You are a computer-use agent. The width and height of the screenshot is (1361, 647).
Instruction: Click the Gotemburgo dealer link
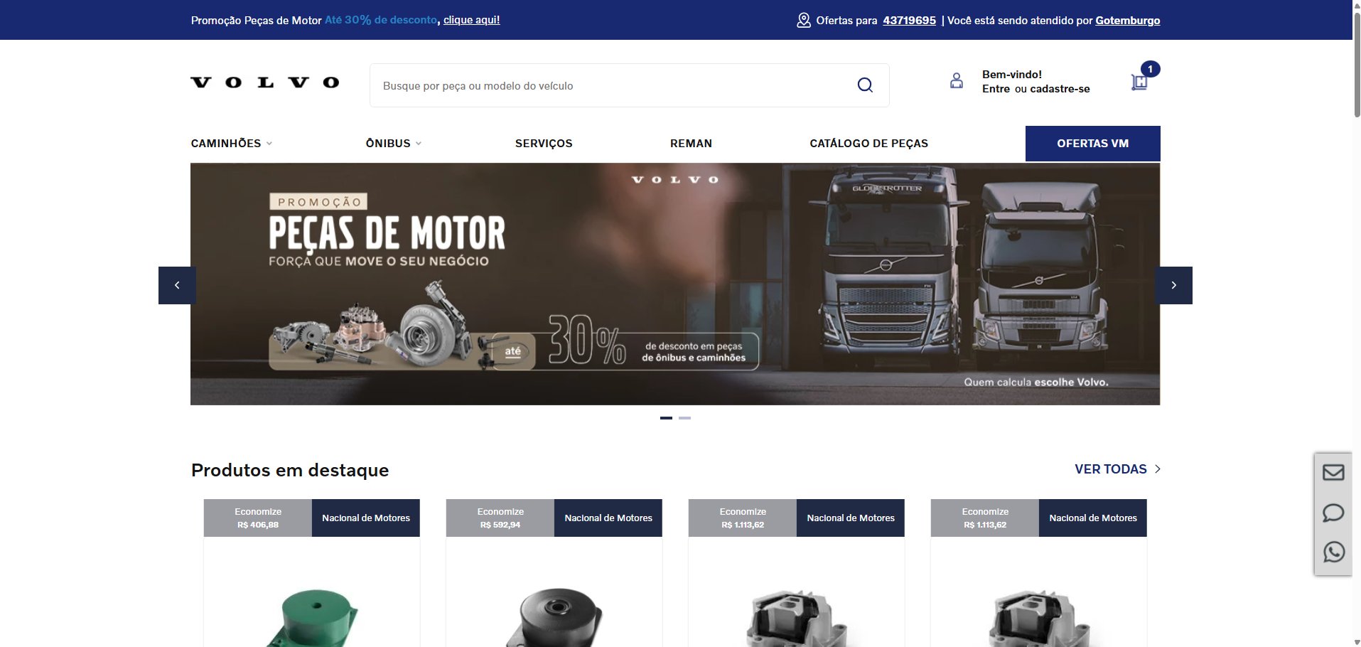click(x=1127, y=21)
